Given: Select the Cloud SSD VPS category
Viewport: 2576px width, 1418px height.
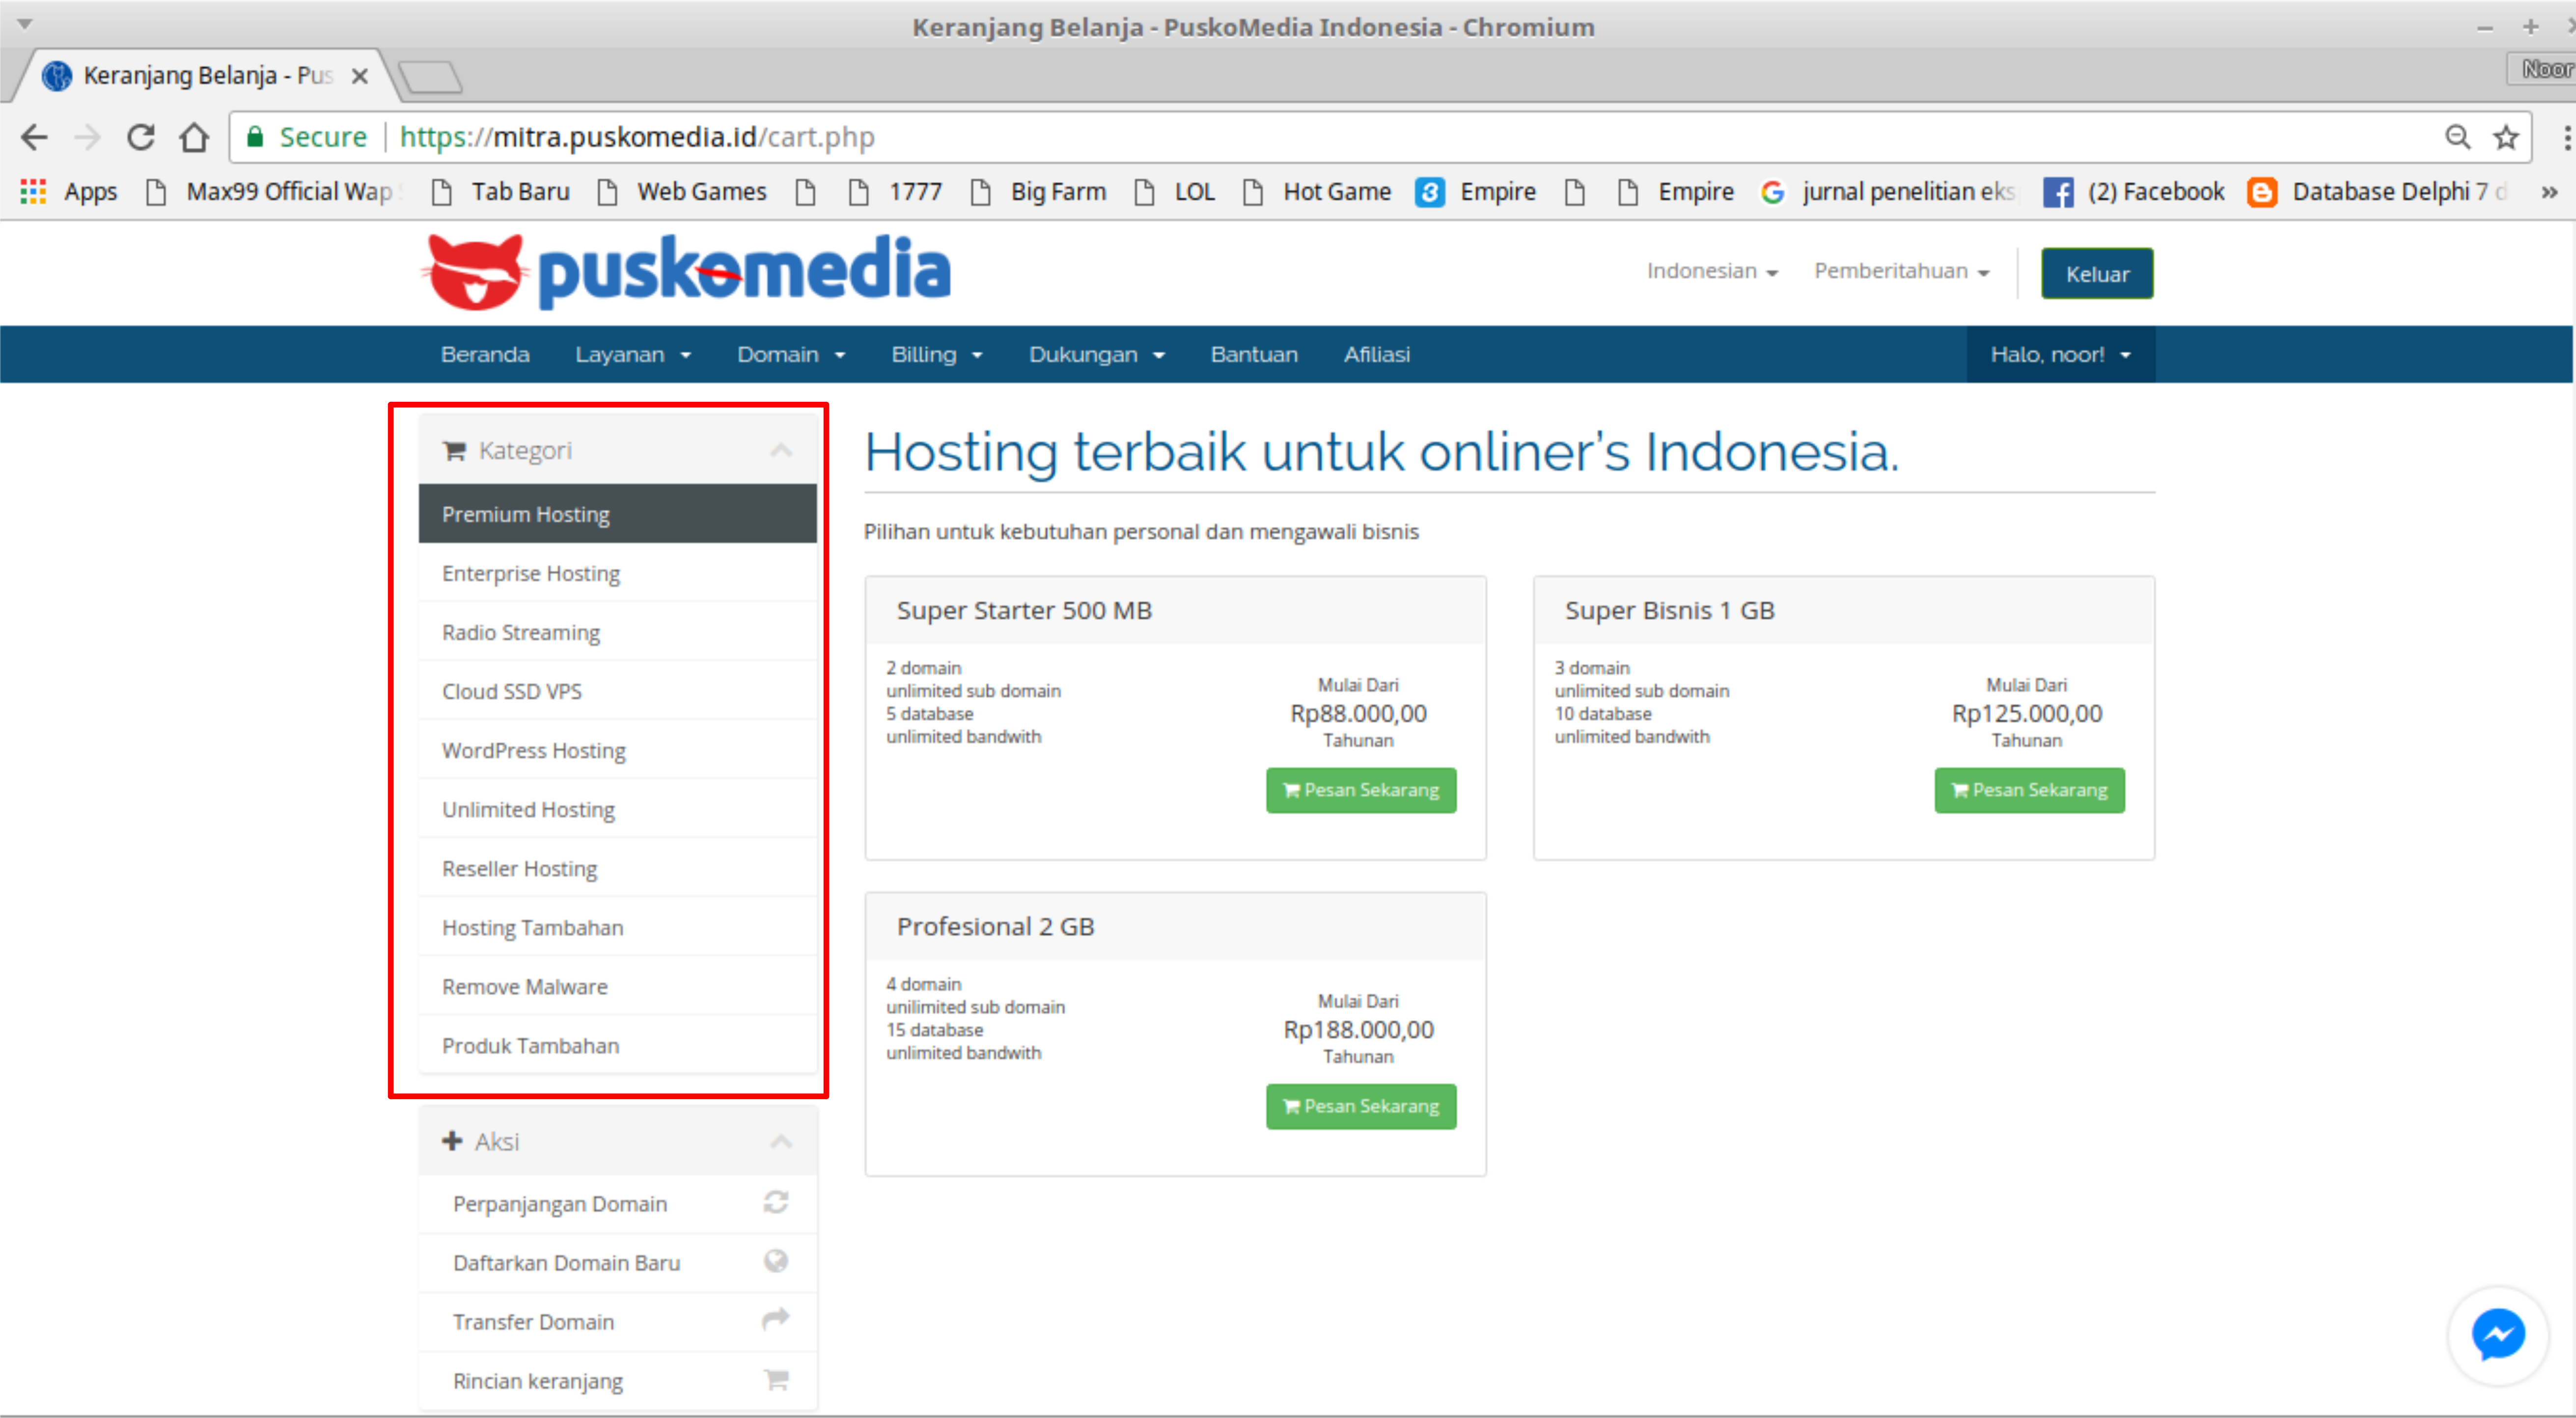Looking at the screenshot, I should [x=617, y=691].
